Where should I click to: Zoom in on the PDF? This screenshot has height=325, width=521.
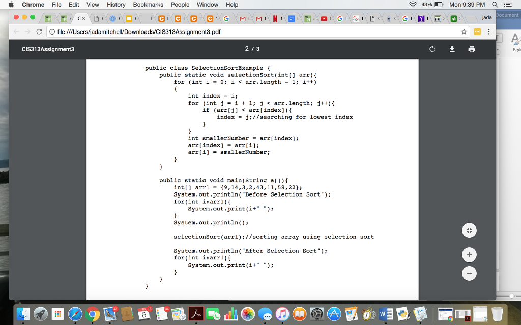point(469,254)
